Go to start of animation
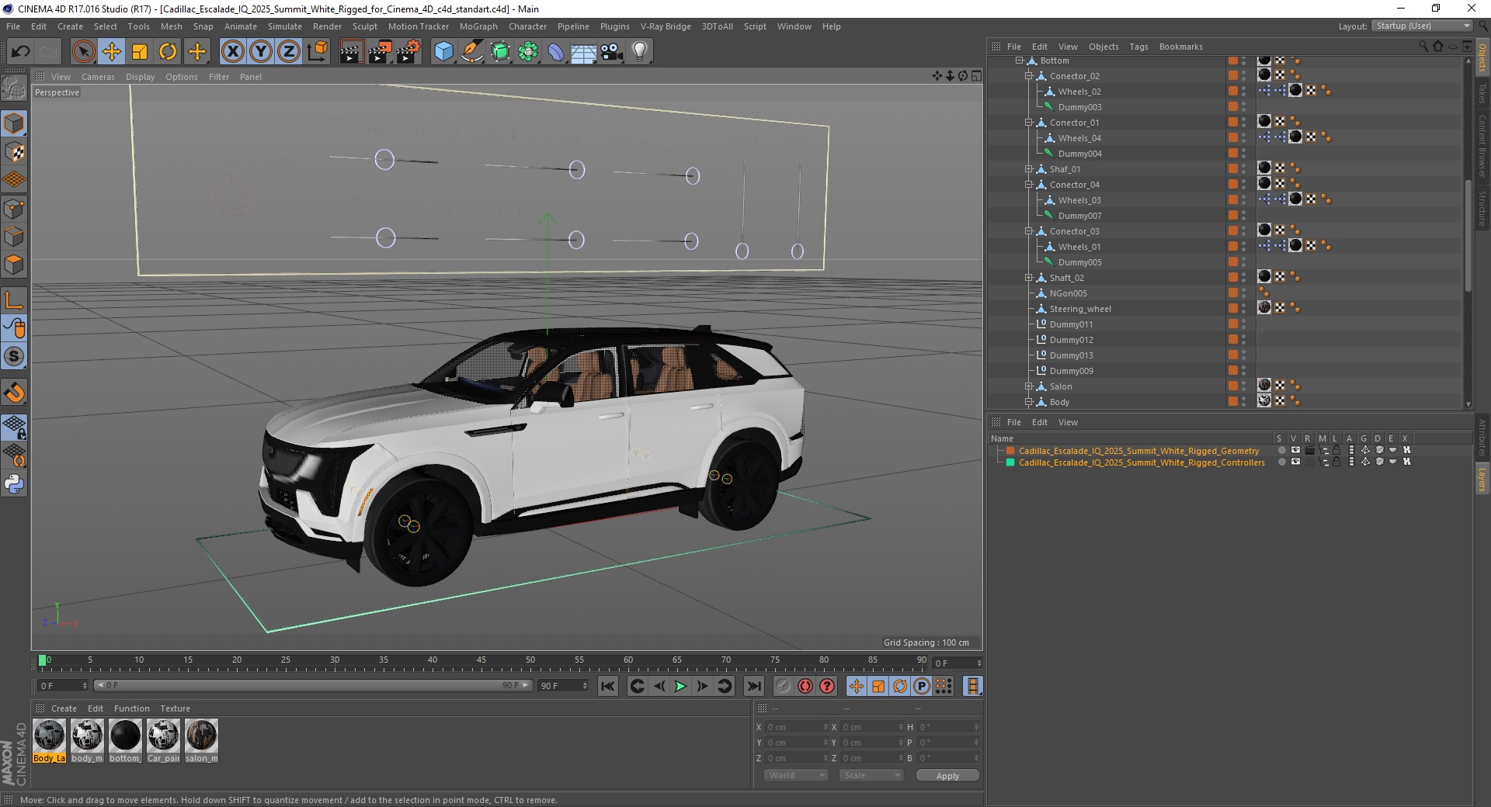The height and width of the screenshot is (807, 1491). click(608, 686)
